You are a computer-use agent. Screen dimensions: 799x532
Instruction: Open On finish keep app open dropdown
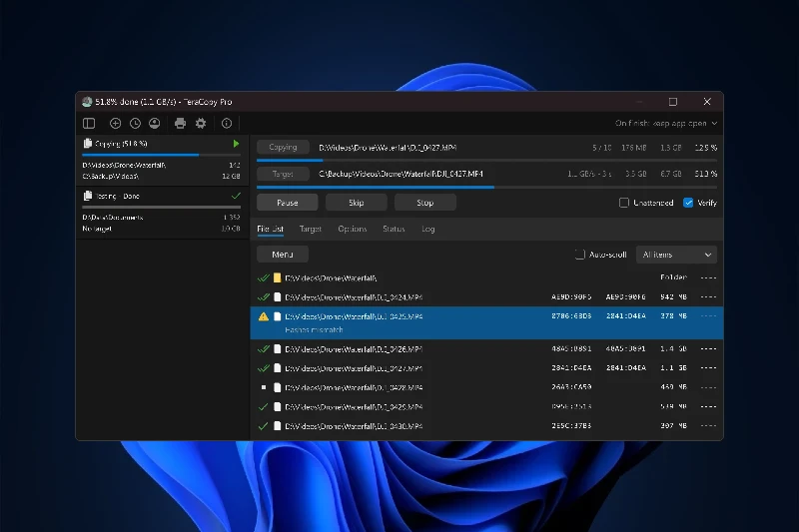(x=666, y=123)
